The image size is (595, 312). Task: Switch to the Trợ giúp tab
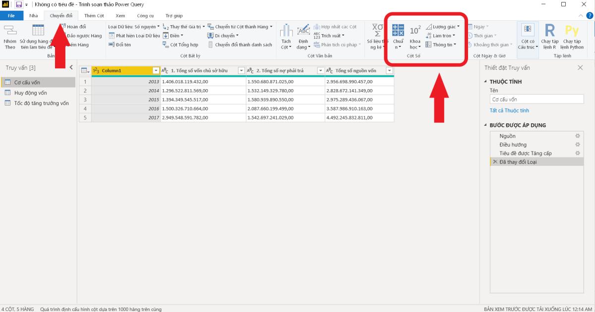(174, 16)
